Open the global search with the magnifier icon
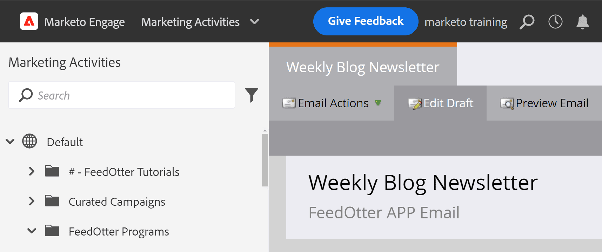 point(527,21)
